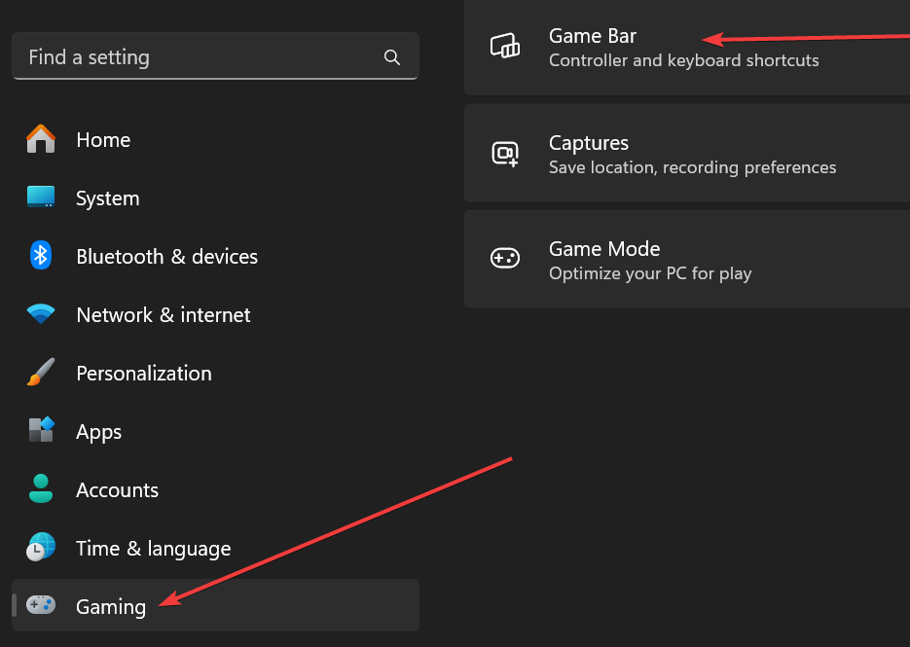Click the Find a setting search field
The image size is (910, 647).
click(x=215, y=56)
